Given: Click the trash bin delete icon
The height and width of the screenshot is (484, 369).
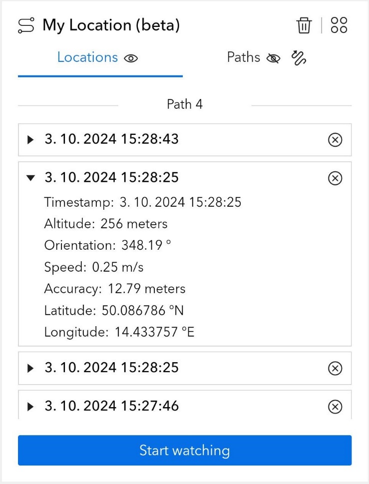Looking at the screenshot, I should [x=304, y=25].
